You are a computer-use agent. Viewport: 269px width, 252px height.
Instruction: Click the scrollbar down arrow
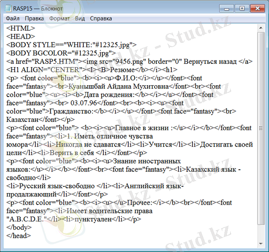point(261,244)
